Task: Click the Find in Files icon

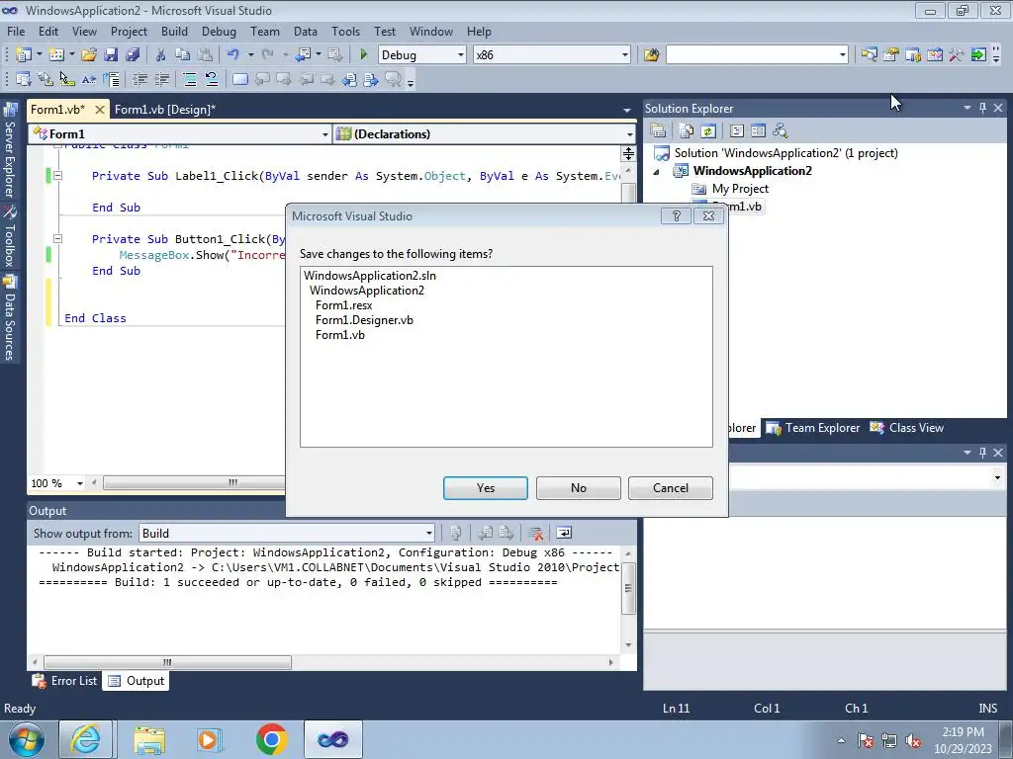Action: tap(651, 55)
